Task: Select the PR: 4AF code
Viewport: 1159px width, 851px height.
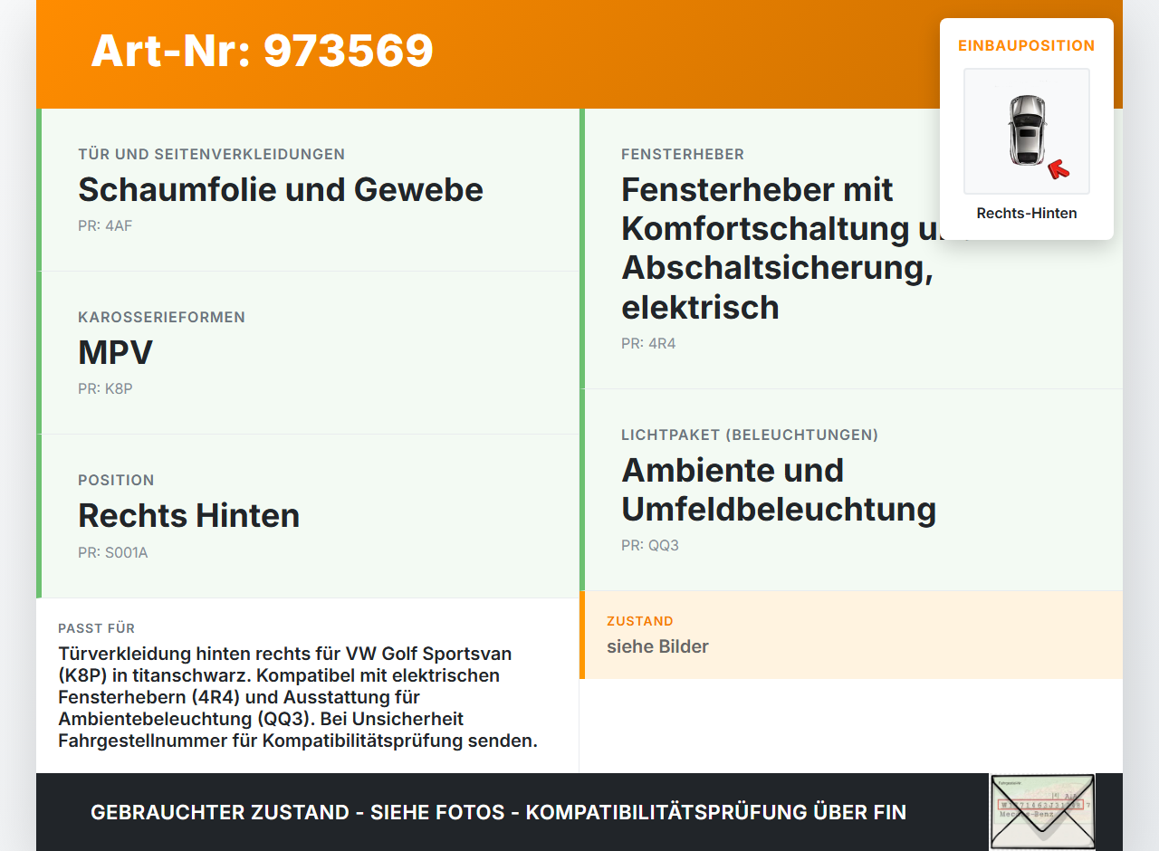Action: click(105, 225)
